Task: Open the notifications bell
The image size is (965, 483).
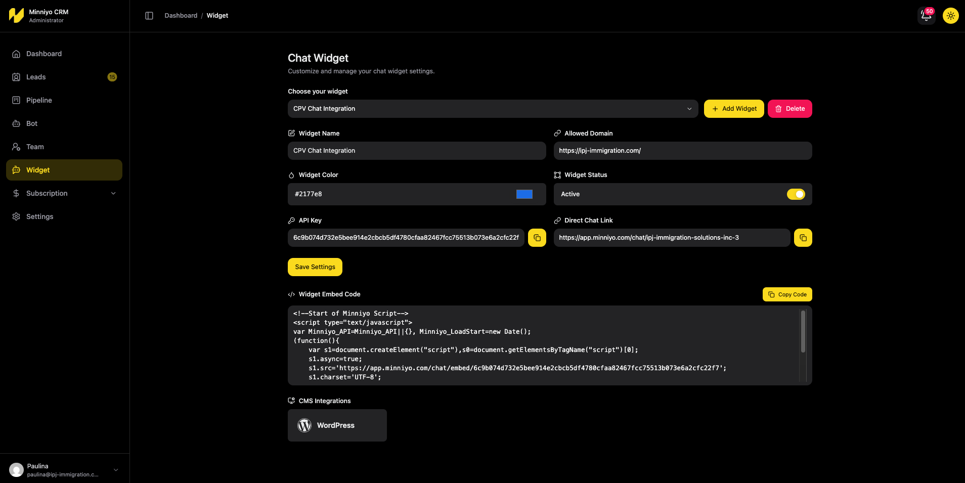Action: pyautogui.click(x=927, y=16)
